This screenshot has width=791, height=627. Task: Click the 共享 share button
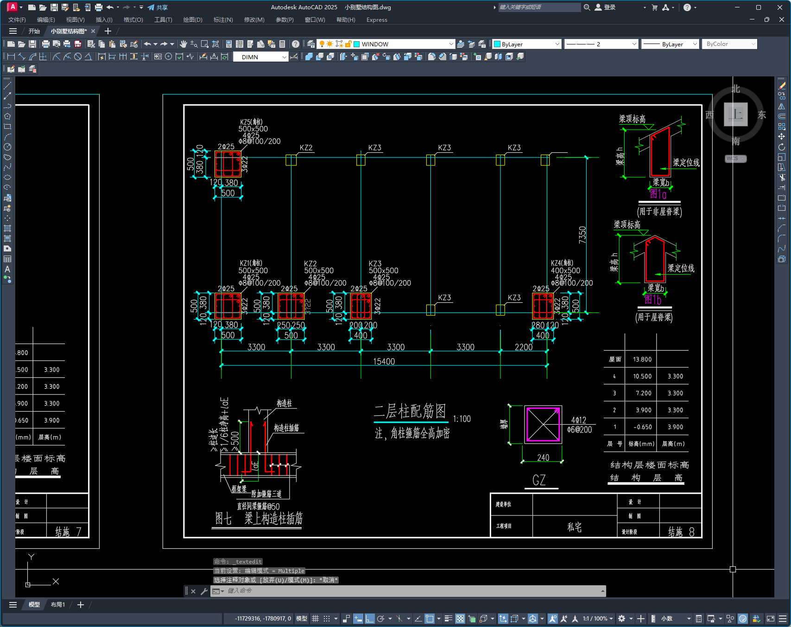[158, 7]
